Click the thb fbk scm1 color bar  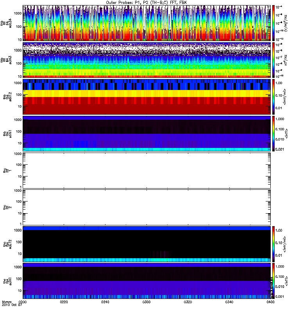pyautogui.click(x=273, y=133)
